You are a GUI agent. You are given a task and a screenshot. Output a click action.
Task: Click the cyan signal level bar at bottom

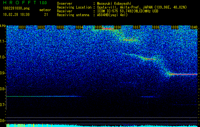point(102,125)
